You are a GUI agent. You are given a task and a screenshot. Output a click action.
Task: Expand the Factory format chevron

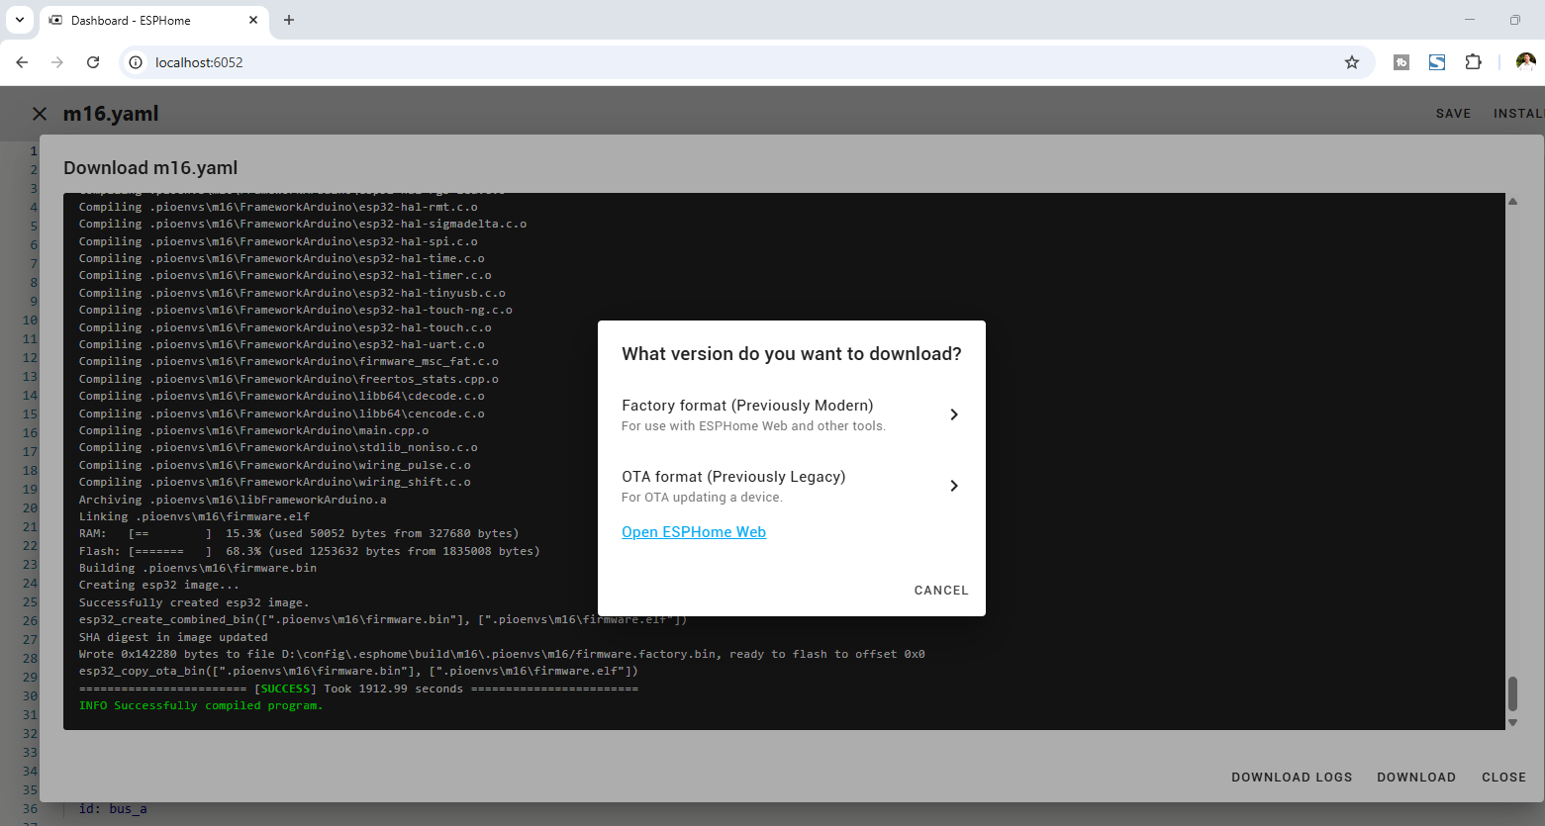954,414
